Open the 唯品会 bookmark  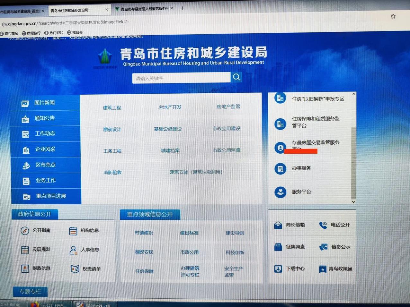(75, 32)
